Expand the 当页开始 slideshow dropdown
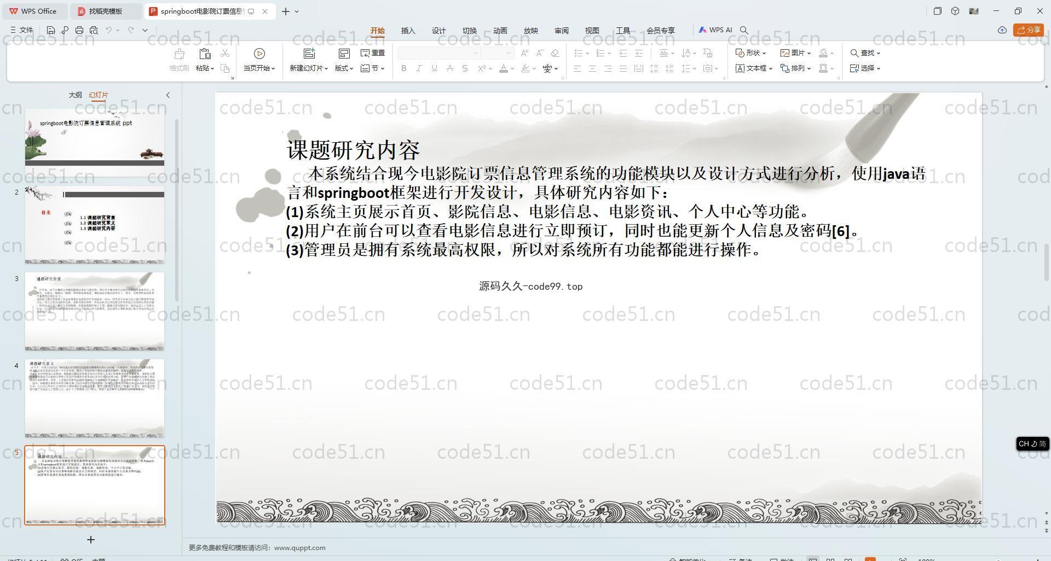Screen dimensions: 1051x561 (259, 68)
